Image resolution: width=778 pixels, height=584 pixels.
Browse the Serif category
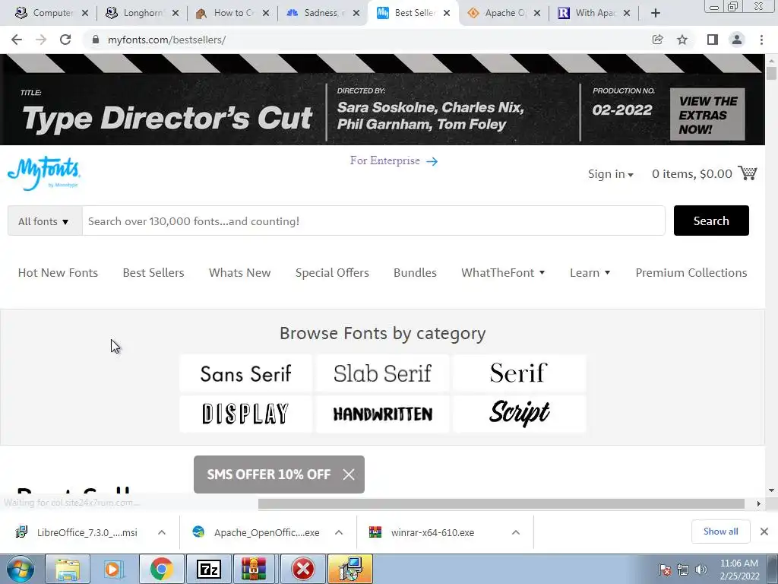519,373
